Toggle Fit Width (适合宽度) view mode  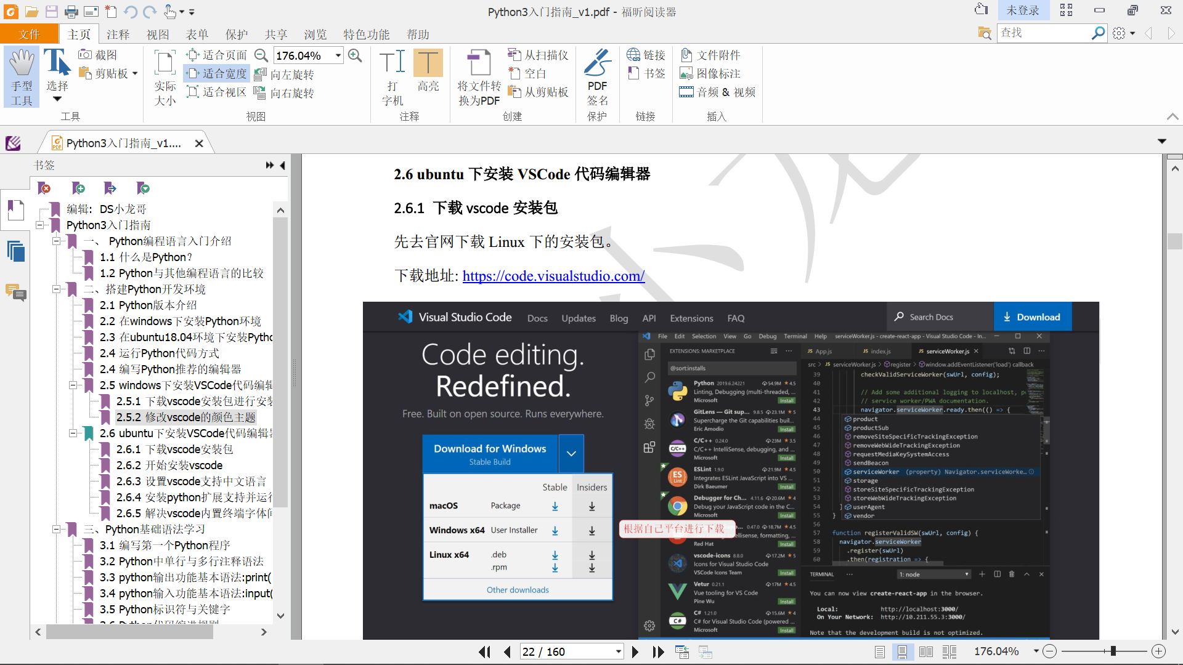tap(217, 73)
